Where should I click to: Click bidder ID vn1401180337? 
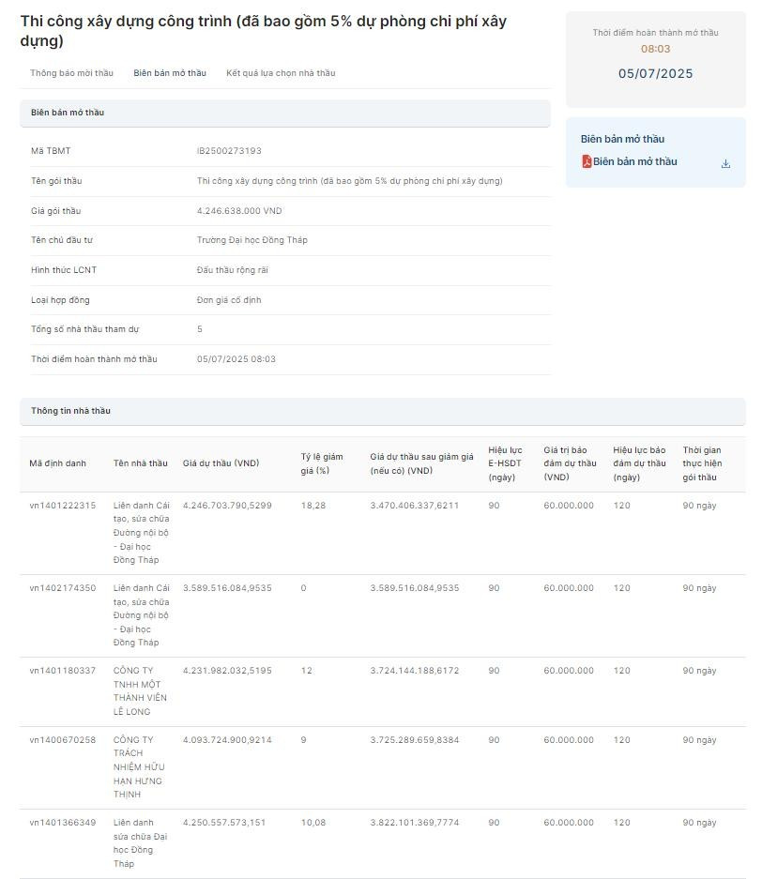coord(62,671)
